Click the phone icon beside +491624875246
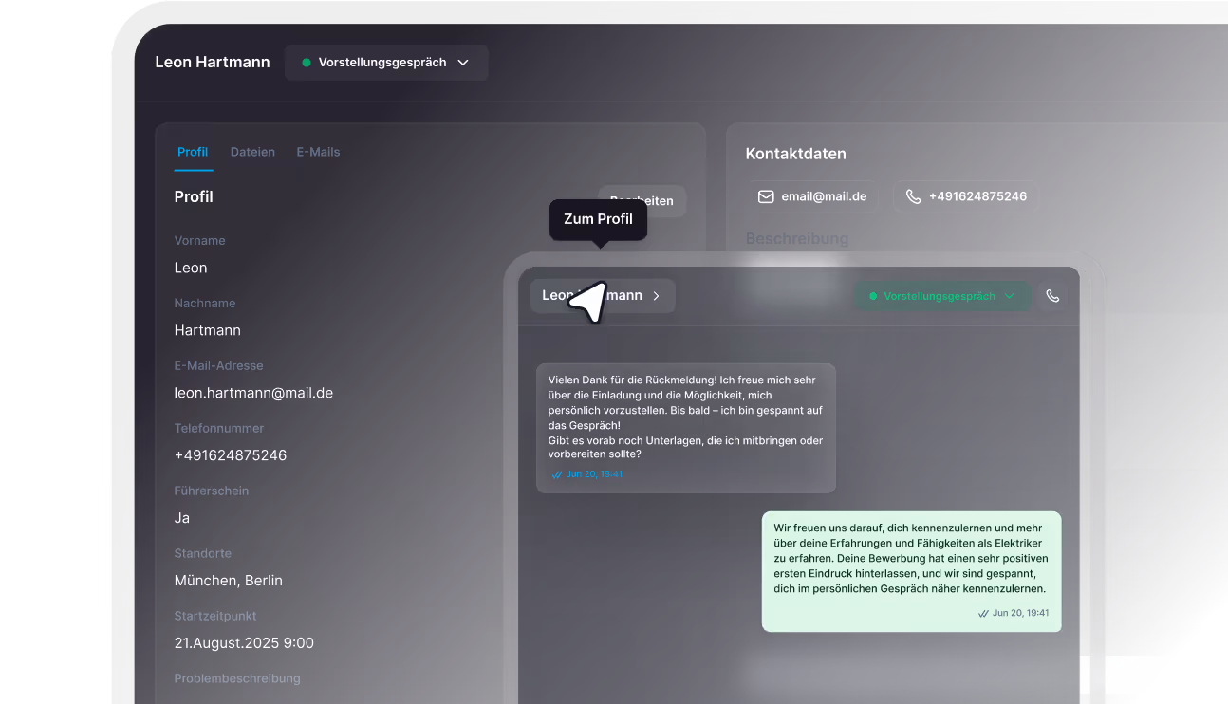 pyautogui.click(x=913, y=195)
